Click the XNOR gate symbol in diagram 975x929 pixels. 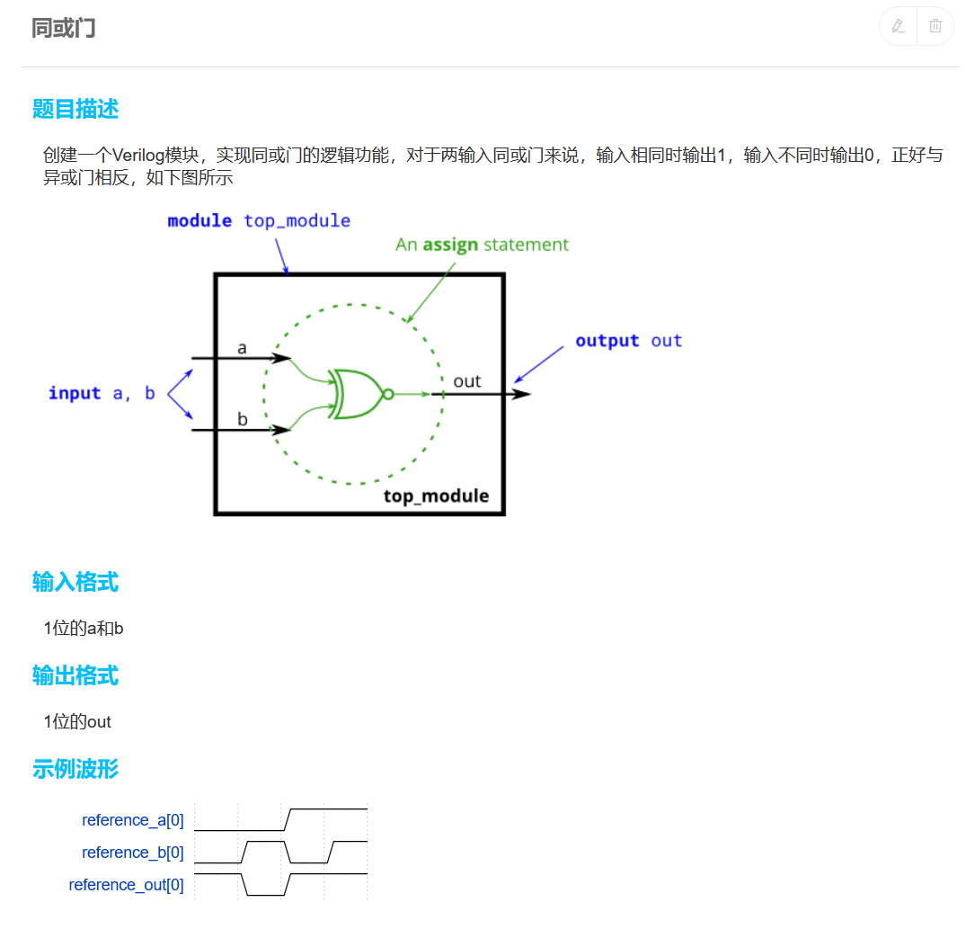355,394
